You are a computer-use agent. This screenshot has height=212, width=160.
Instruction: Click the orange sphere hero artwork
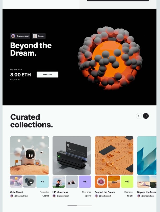point(110,58)
